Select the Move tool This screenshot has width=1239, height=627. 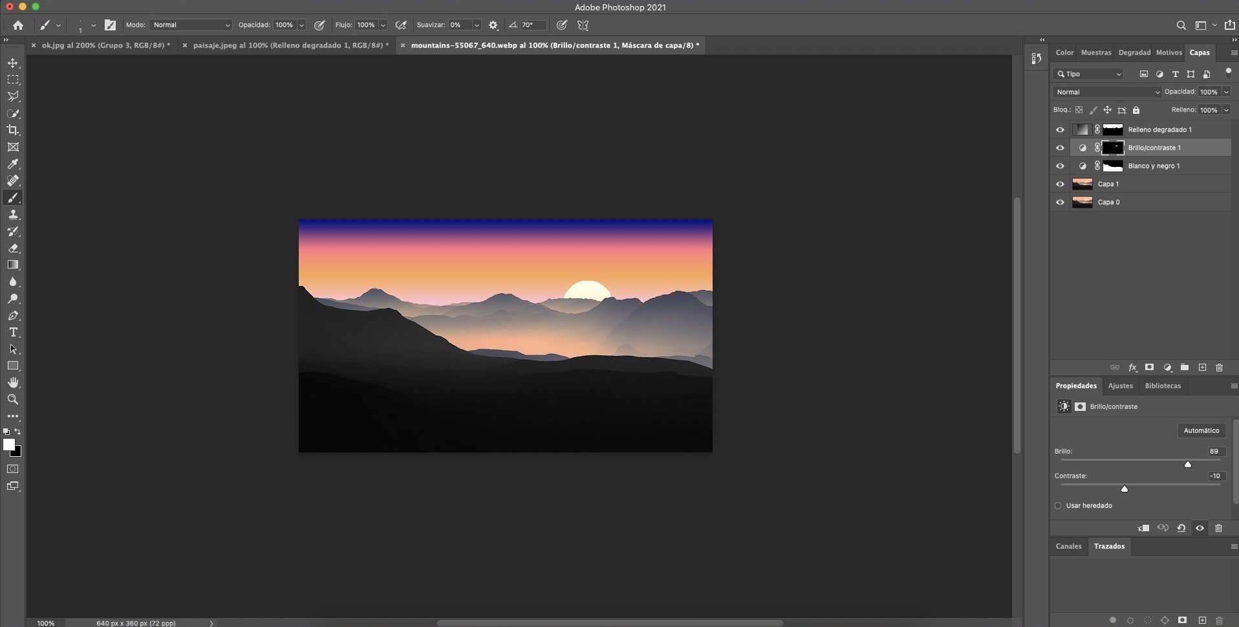click(x=13, y=63)
